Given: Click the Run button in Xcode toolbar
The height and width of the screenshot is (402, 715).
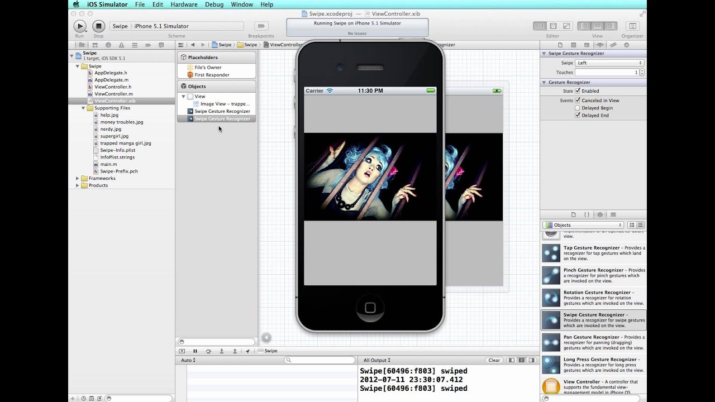Looking at the screenshot, I should click(x=80, y=26).
